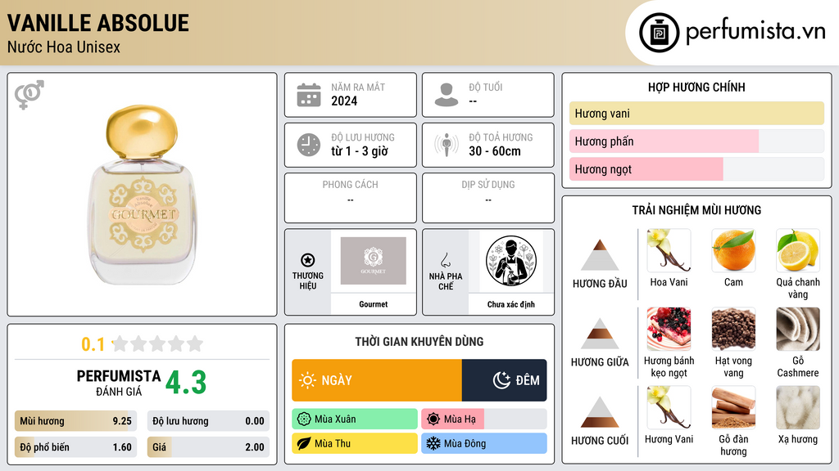Click the sun icon for Mùa Hạ

tap(433, 419)
